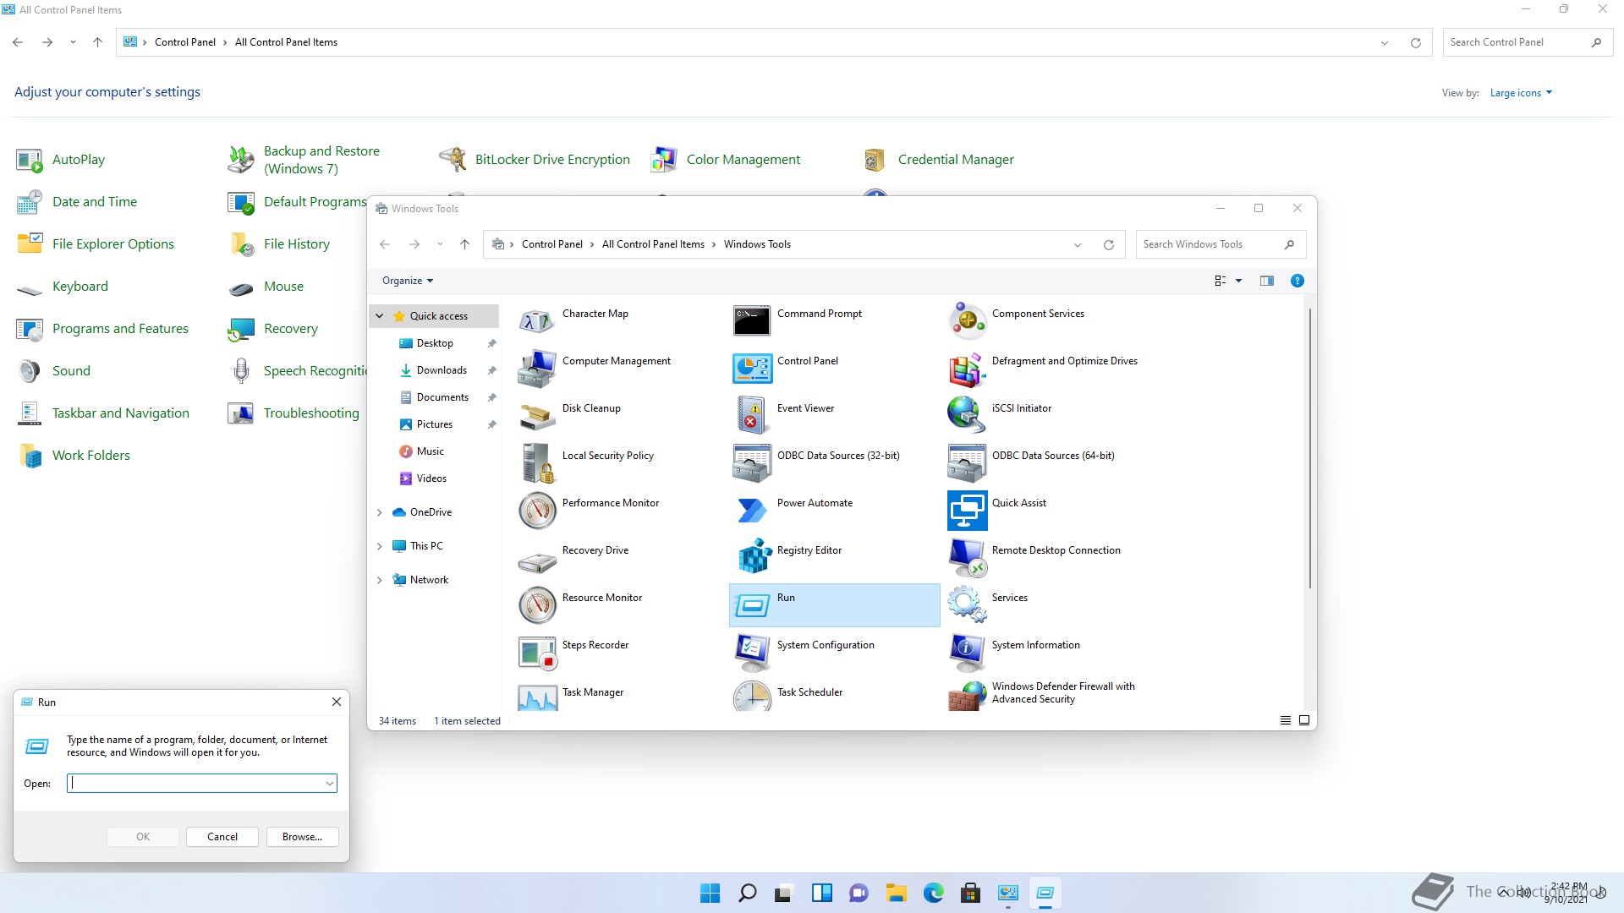Select Documents in Quick access
The height and width of the screenshot is (913, 1624).
click(x=442, y=397)
